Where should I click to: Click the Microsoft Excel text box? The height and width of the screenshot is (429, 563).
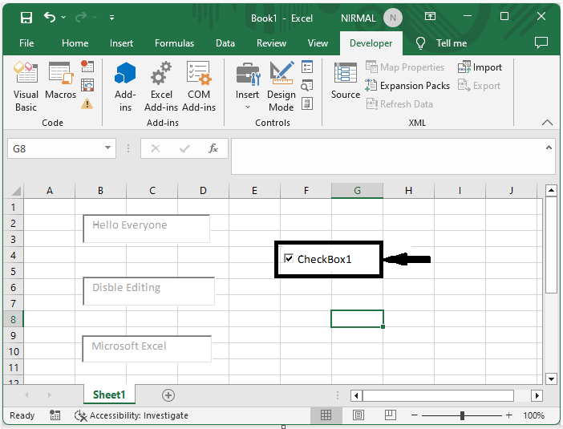click(147, 349)
